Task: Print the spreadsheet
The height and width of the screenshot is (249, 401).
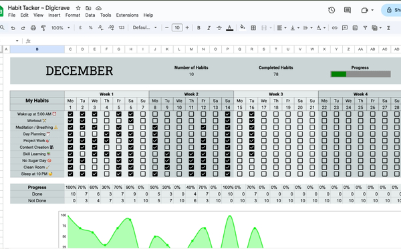Action: (33, 28)
